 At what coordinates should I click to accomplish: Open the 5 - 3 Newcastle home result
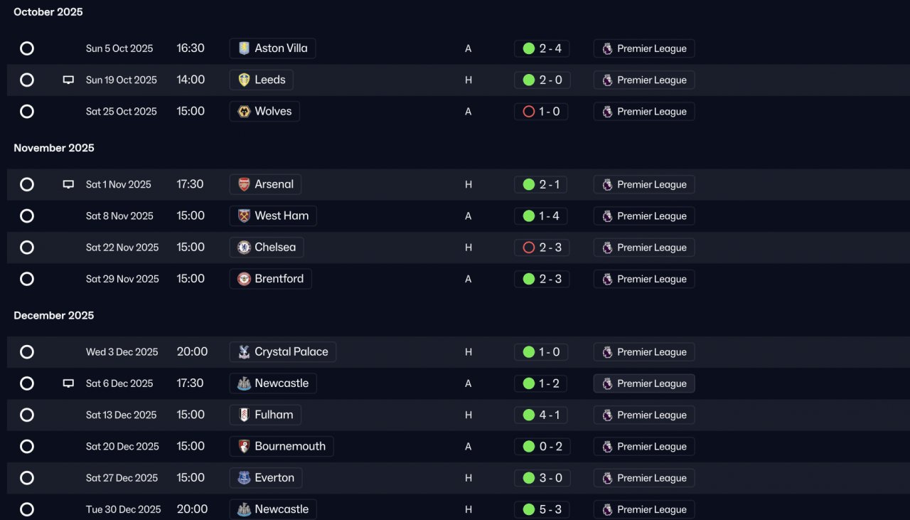click(x=541, y=509)
